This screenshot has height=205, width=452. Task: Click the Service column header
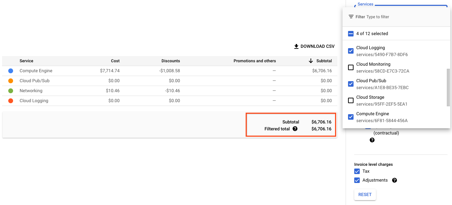point(27,61)
